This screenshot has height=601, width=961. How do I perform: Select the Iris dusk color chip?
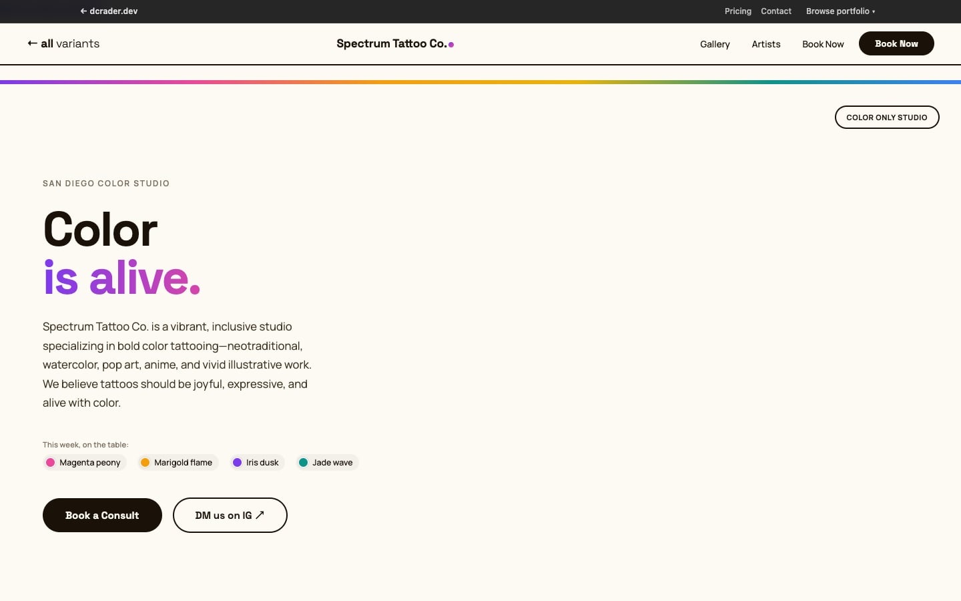click(x=257, y=462)
